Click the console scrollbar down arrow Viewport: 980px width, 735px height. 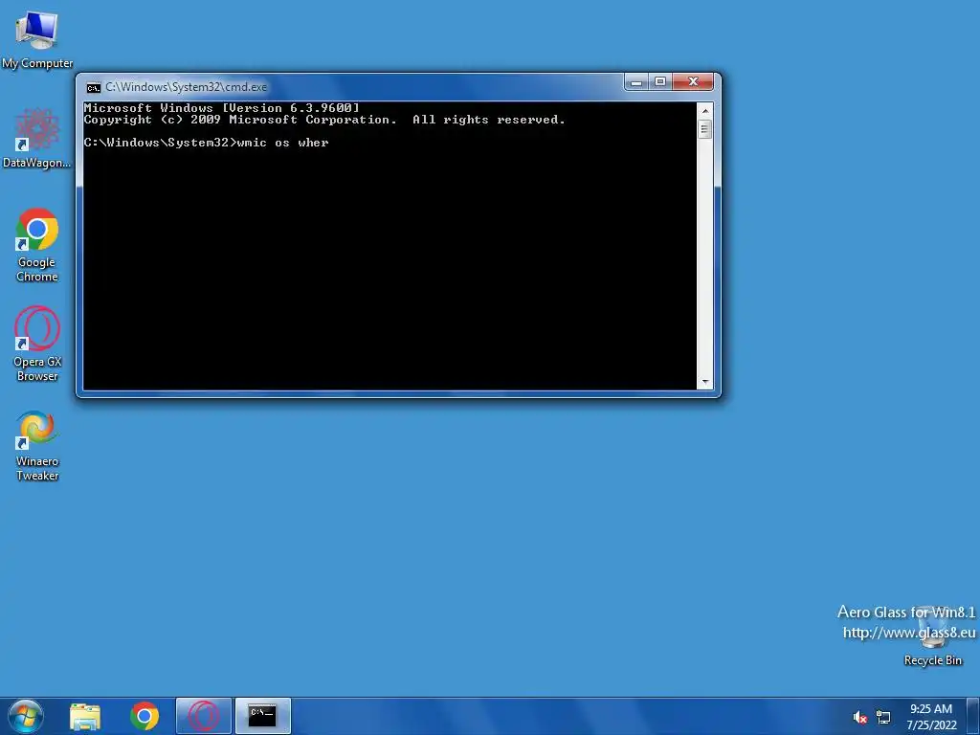[705, 382]
